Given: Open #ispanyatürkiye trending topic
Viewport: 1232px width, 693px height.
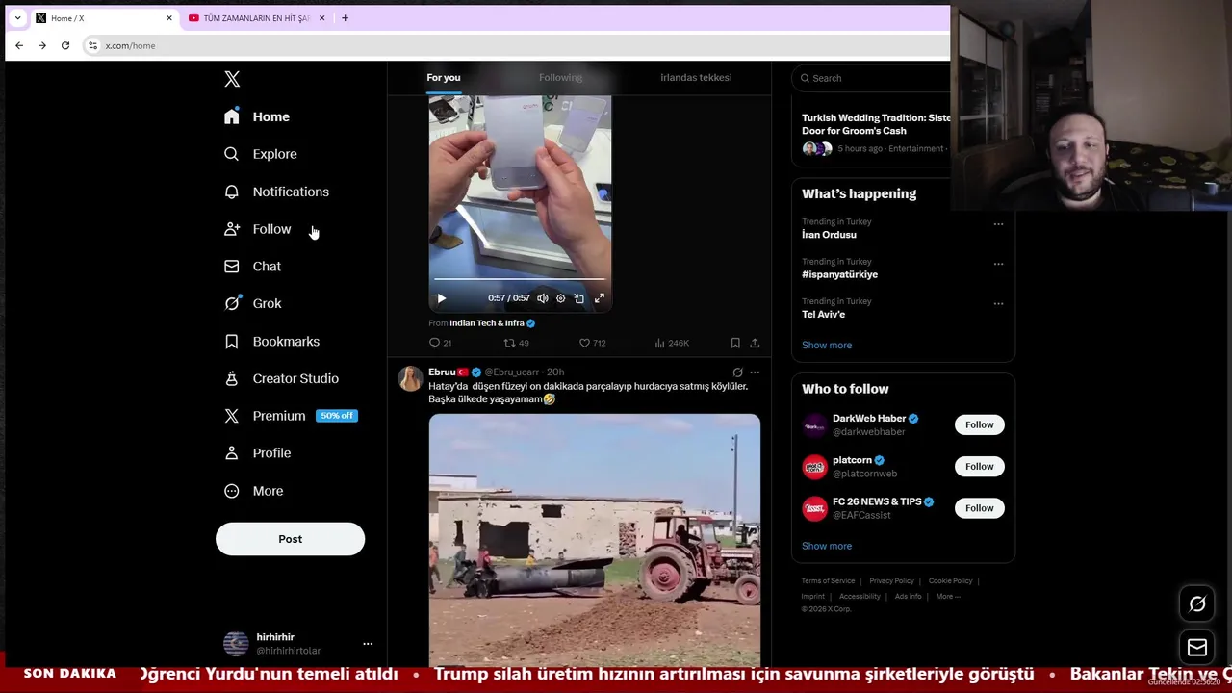Looking at the screenshot, I should [839, 274].
